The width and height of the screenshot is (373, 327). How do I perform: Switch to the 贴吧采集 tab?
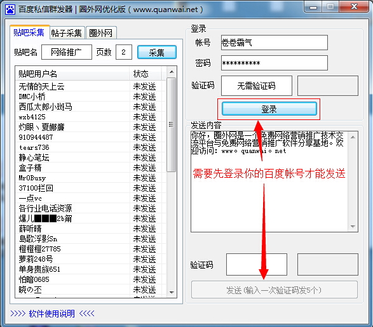(x=29, y=32)
